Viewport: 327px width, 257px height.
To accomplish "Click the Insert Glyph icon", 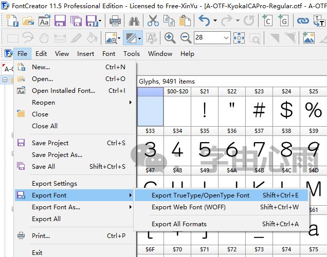I will [283, 21].
